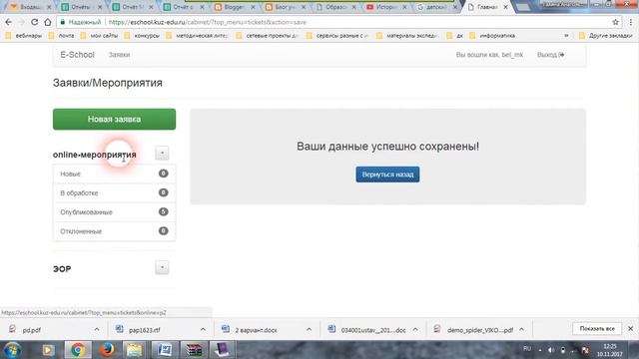Viewport: 639px width, 359px height.
Task: Open the сервисы разные bookmark folder
Action: point(337,36)
